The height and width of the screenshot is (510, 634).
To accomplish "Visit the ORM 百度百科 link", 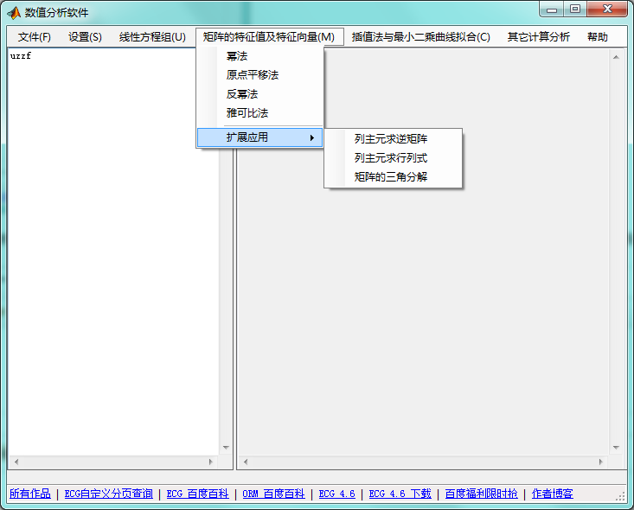I will click(273, 494).
